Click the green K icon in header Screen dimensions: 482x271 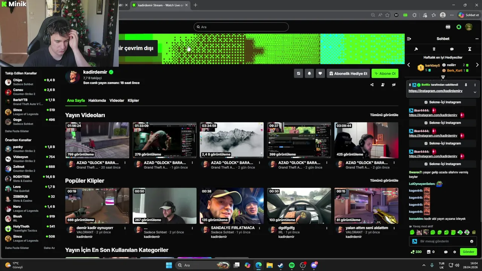pos(459,27)
